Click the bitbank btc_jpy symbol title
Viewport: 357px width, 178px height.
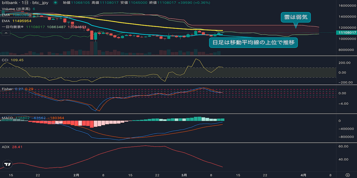coord(25,3)
